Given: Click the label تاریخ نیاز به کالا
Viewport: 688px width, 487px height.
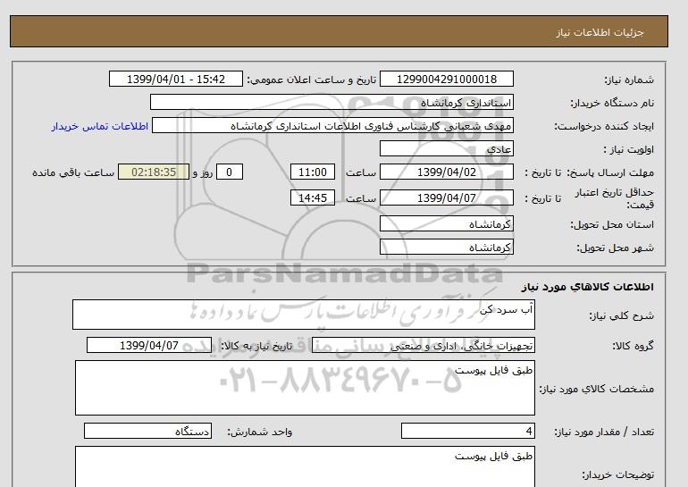Looking at the screenshot, I should click(256, 346).
